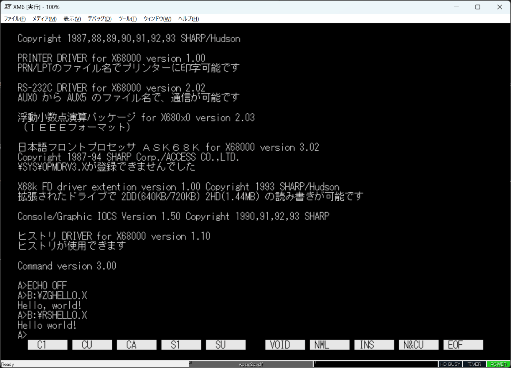Click the '浮動小数点演算パッケージ' version 2.03 line

point(136,117)
